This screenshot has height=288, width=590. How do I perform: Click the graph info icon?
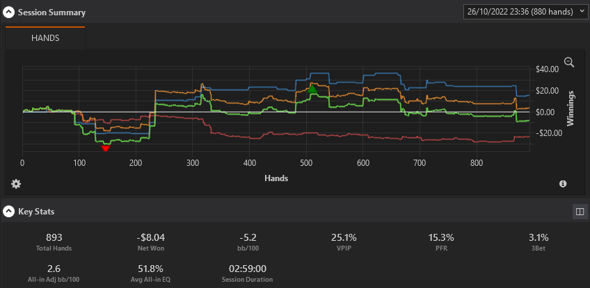pos(563,184)
